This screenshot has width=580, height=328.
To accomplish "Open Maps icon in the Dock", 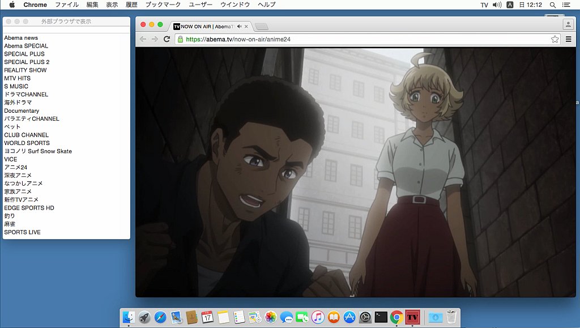I will coord(255,317).
